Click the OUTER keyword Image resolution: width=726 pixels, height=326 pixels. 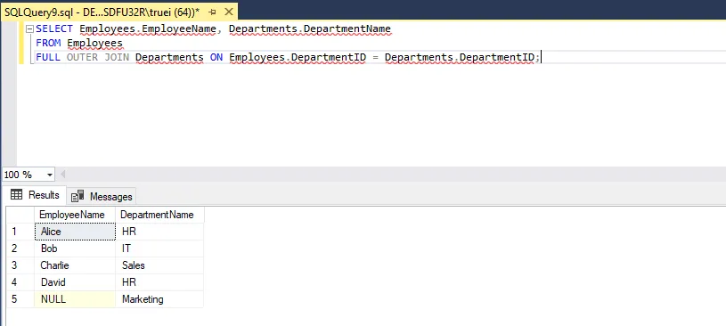[x=83, y=57]
